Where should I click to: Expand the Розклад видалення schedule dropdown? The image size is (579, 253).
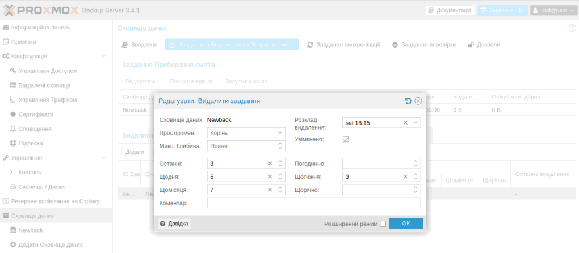click(416, 123)
